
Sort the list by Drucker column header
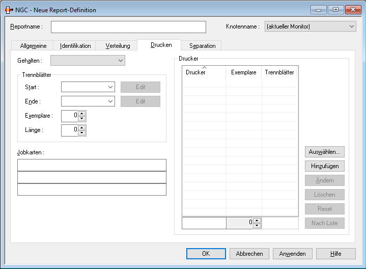point(204,73)
